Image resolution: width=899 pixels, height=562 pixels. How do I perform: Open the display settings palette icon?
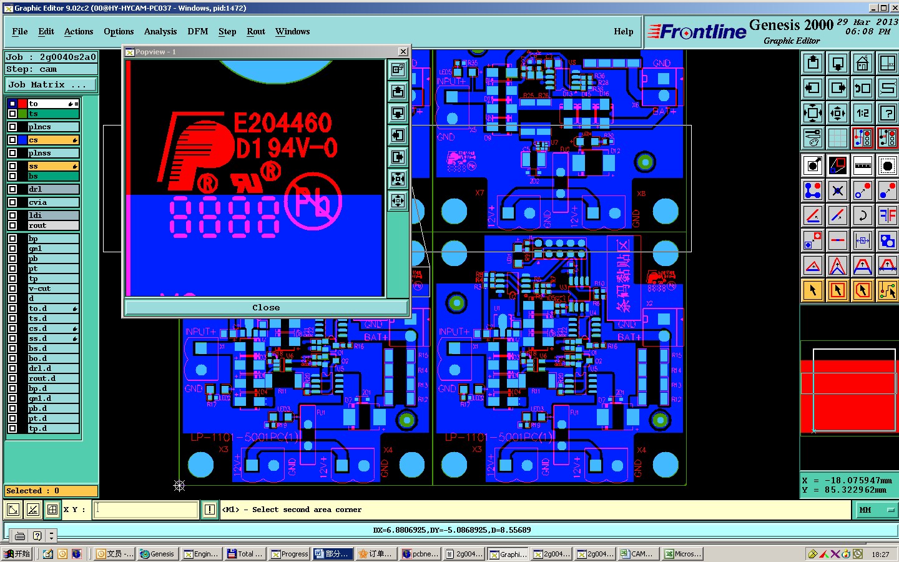813,138
